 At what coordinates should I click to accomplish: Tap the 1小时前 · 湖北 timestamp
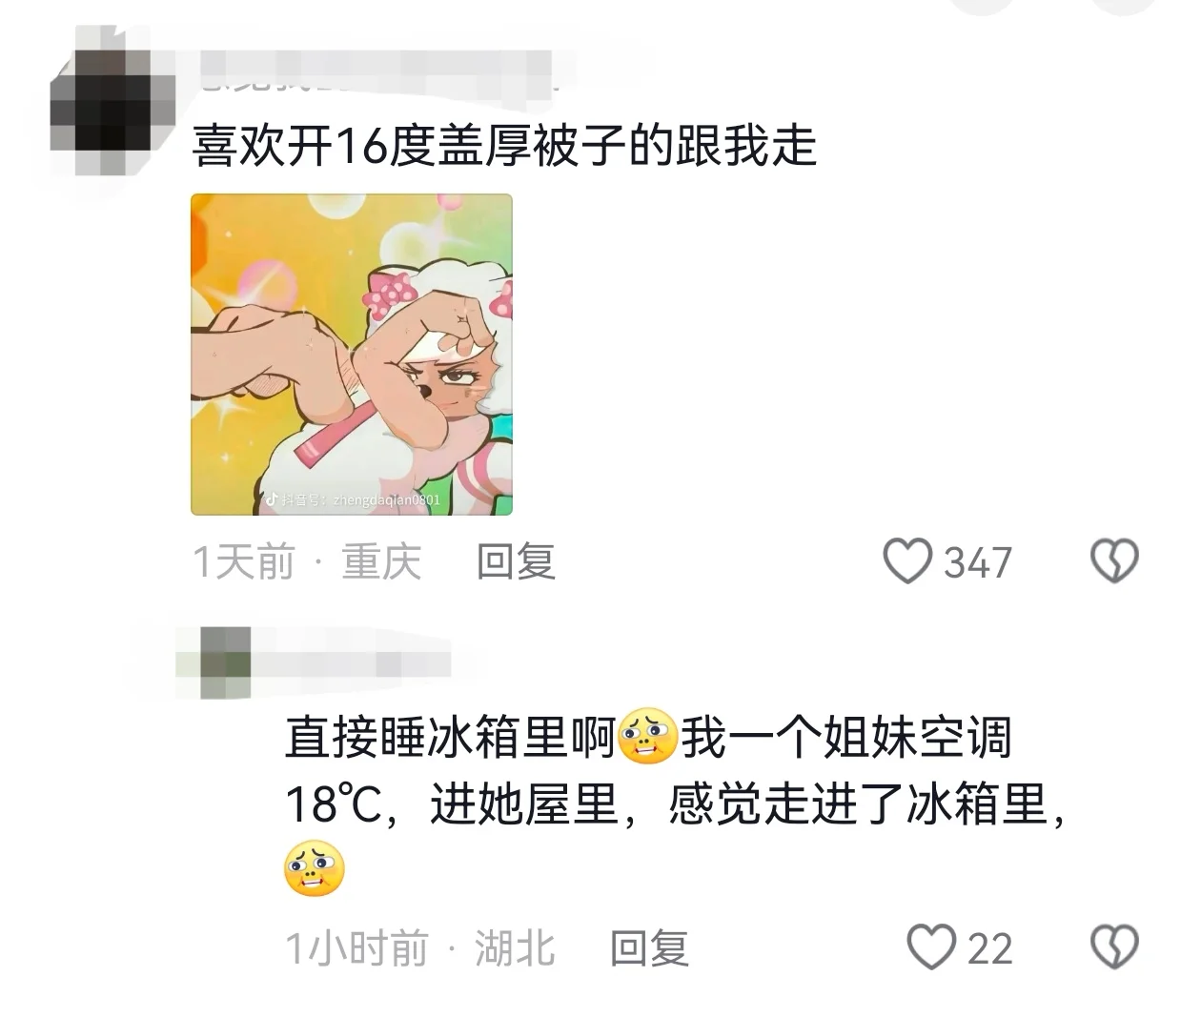click(420, 948)
